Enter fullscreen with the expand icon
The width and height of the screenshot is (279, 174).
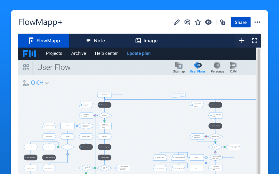[255, 41]
